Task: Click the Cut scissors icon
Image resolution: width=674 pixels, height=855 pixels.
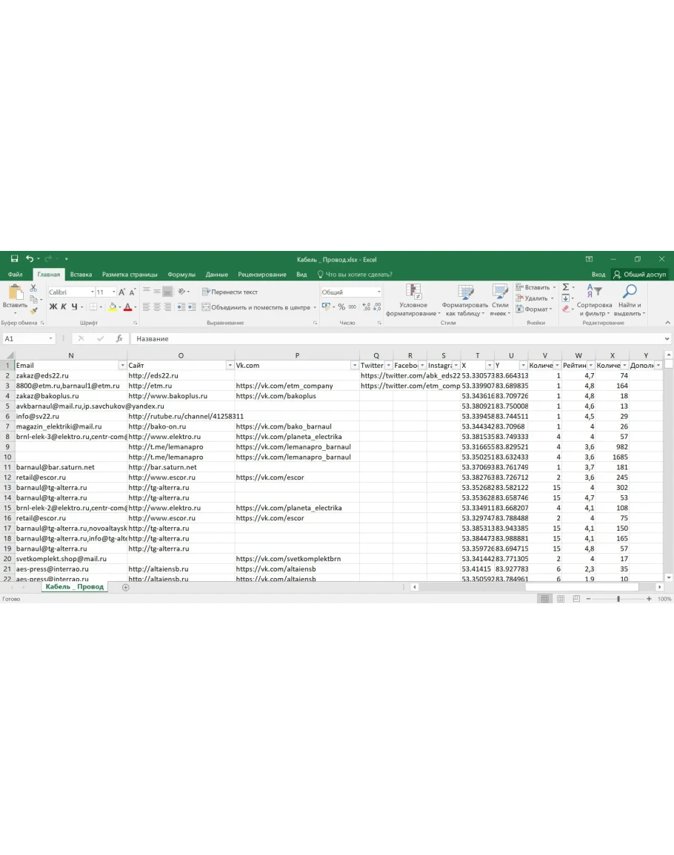Action: (x=33, y=288)
